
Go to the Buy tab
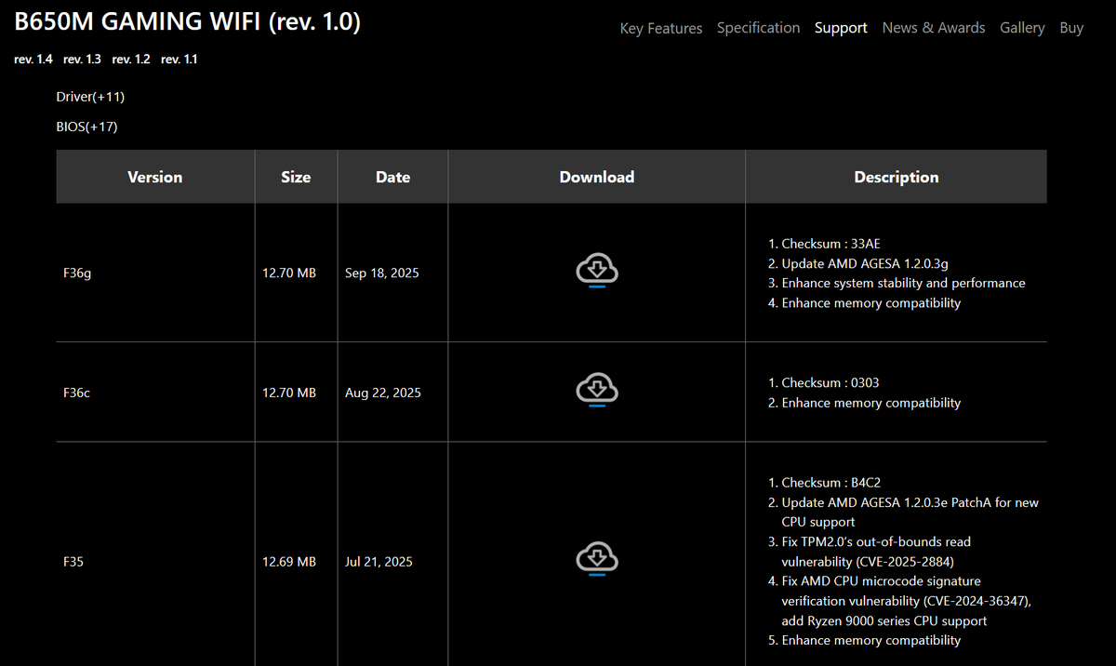click(x=1071, y=28)
